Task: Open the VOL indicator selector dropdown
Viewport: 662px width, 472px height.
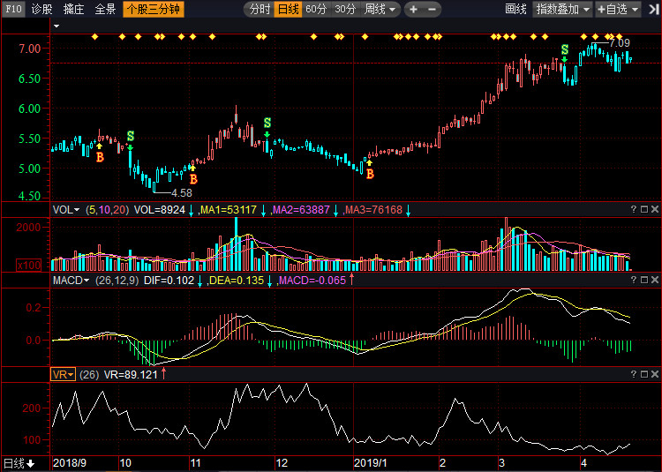Action: pos(65,210)
